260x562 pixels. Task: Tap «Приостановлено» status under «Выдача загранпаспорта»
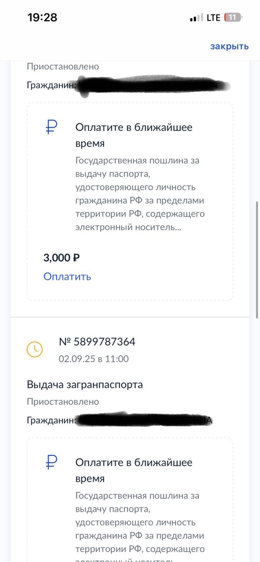pyautogui.click(x=63, y=402)
